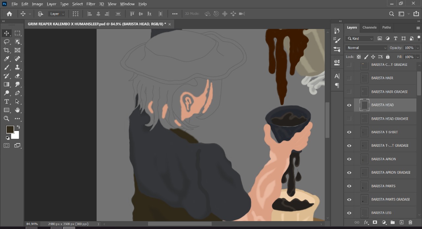This screenshot has height=229, width=422.
Task: Click the Home button in options bar
Action: pyautogui.click(x=9, y=14)
